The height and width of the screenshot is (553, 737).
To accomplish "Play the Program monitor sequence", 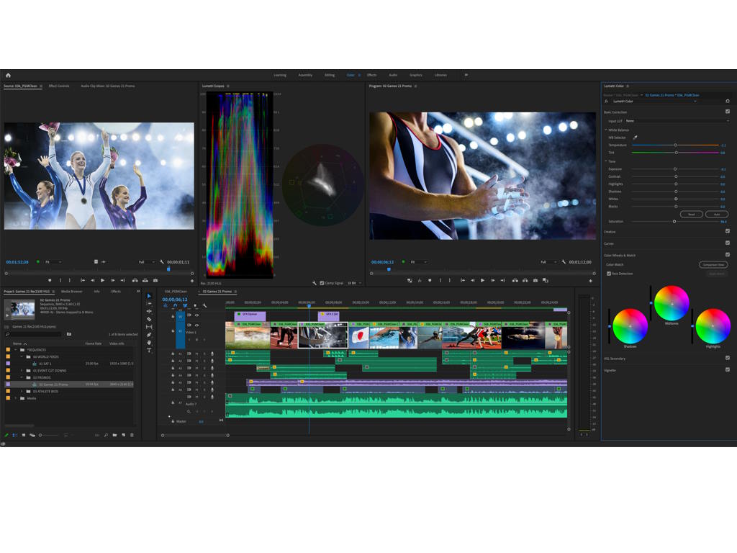I will [482, 280].
